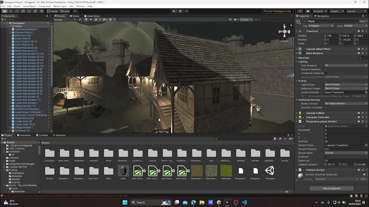This screenshot has height=207, width=369.
Task: Open Visual Studio Code from taskbar
Action: [x=244, y=202]
